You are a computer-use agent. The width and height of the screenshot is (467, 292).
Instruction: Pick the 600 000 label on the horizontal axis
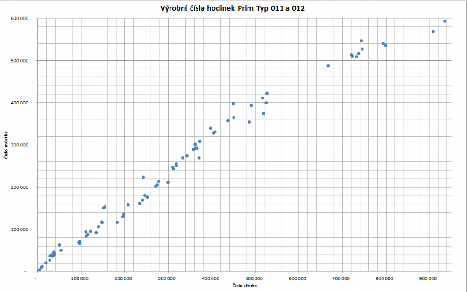[298, 278]
